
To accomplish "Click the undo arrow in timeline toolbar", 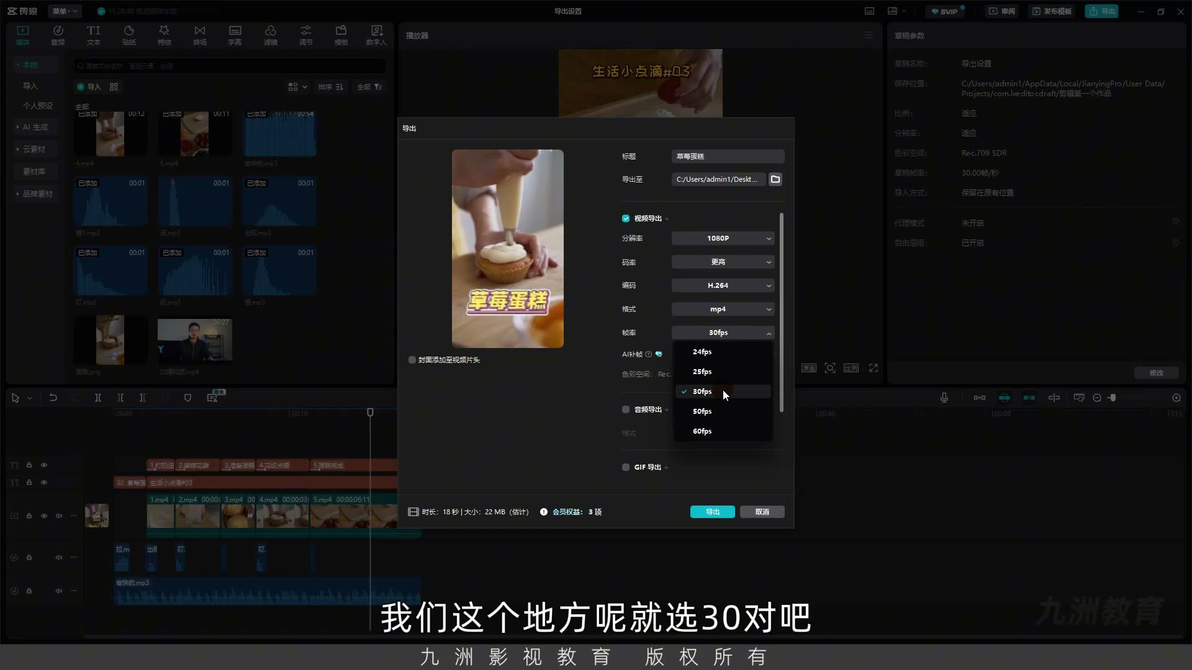I will [x=53, y=398].
